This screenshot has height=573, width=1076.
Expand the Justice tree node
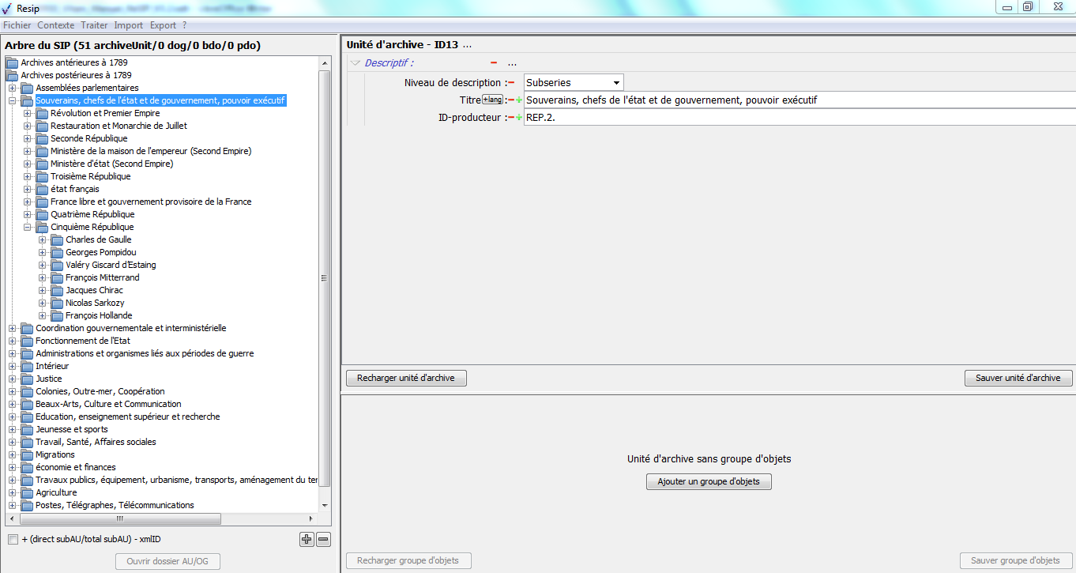point(13,379)
